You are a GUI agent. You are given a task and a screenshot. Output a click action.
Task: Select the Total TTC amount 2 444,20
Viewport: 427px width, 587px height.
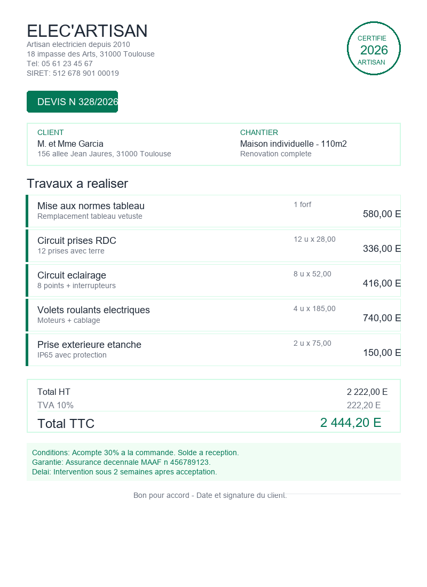click(350, 423)
